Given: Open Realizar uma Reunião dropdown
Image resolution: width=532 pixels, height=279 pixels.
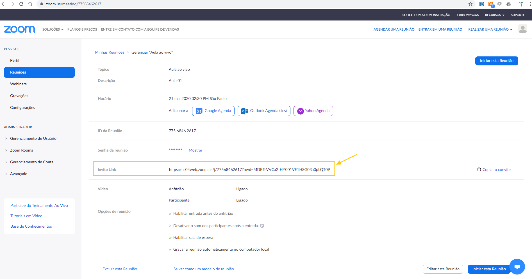Looking at the screenshot, I should click(490, 29).
